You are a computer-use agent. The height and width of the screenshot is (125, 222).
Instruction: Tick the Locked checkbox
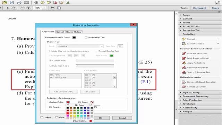[x=42, y=117]
